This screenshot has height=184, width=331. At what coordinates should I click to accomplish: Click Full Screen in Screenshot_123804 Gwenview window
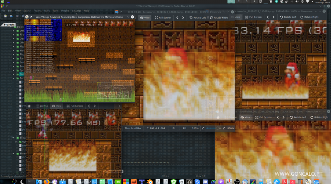164,18
